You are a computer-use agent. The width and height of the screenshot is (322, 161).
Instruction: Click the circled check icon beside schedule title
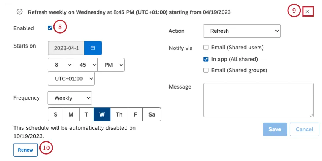click(20, 12)
